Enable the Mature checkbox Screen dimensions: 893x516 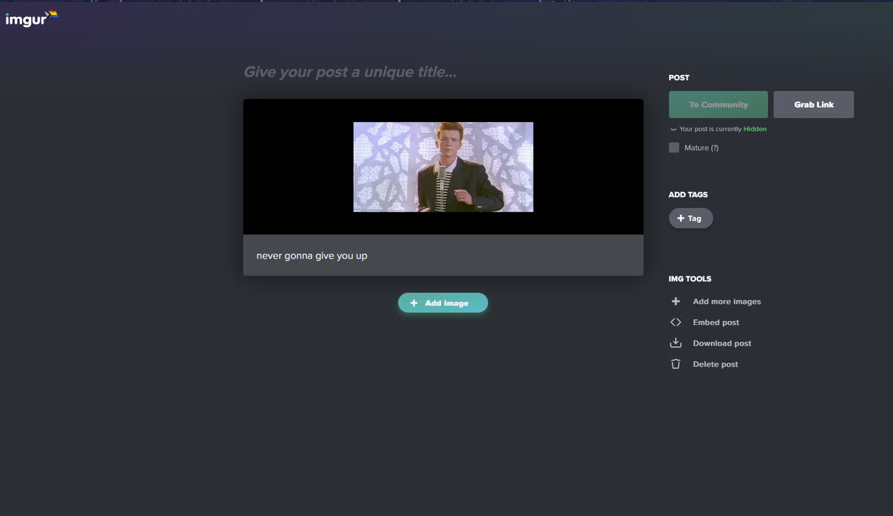674,148
